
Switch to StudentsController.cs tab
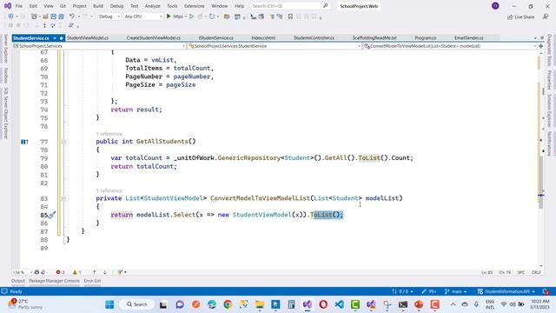[314, 37]
